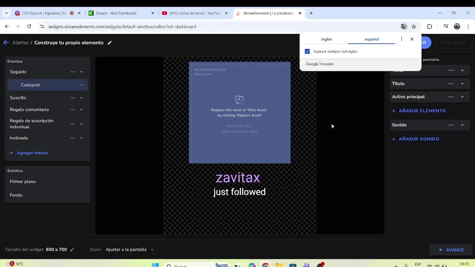Collapse the Seguido event section
The height and width of the screenshot is (267, 475).
point(81,72)
